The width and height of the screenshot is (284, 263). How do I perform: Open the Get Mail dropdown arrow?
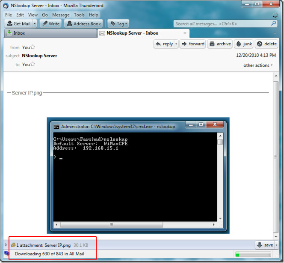pyautogui.click(x=35, y=24)
